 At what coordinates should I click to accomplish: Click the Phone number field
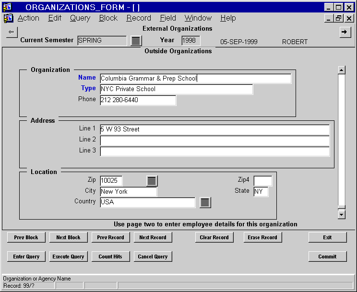point(138,100)
